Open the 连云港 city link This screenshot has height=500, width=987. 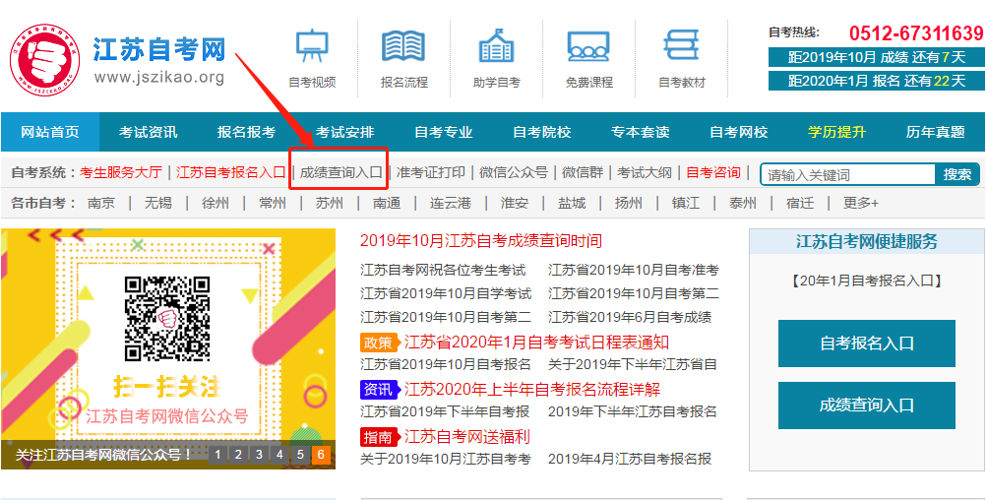click(451, 204)
